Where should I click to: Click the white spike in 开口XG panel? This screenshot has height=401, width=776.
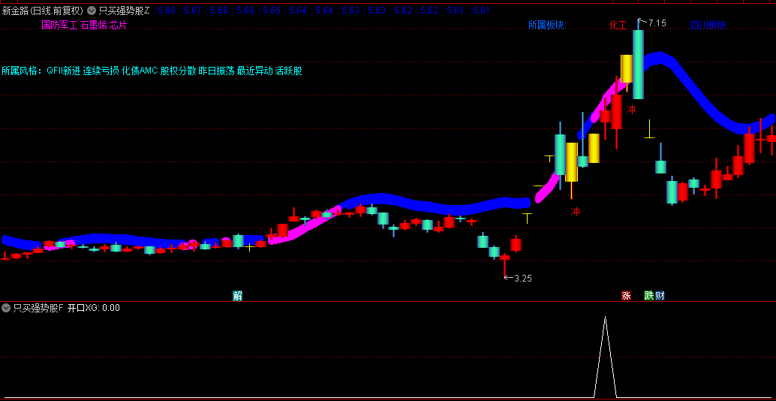[x=605, y=357]
